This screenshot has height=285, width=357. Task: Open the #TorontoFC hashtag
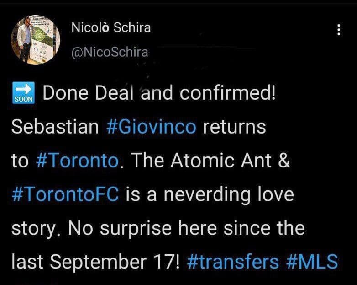point(65,194)
